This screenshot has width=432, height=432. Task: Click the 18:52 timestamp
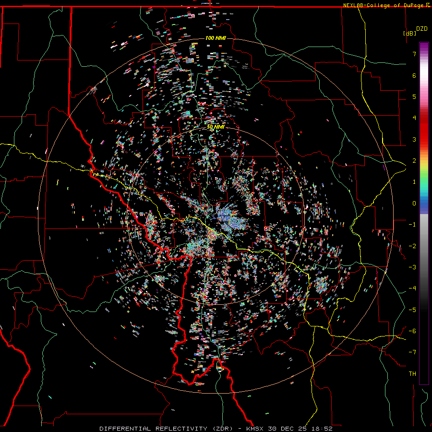tap(322, 429)
